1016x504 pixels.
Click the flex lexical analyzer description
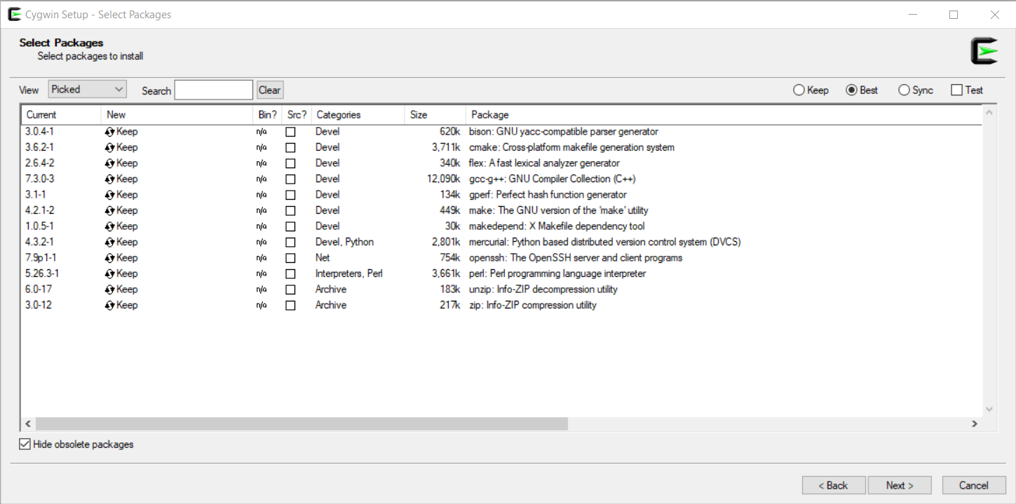pos(544,163)
